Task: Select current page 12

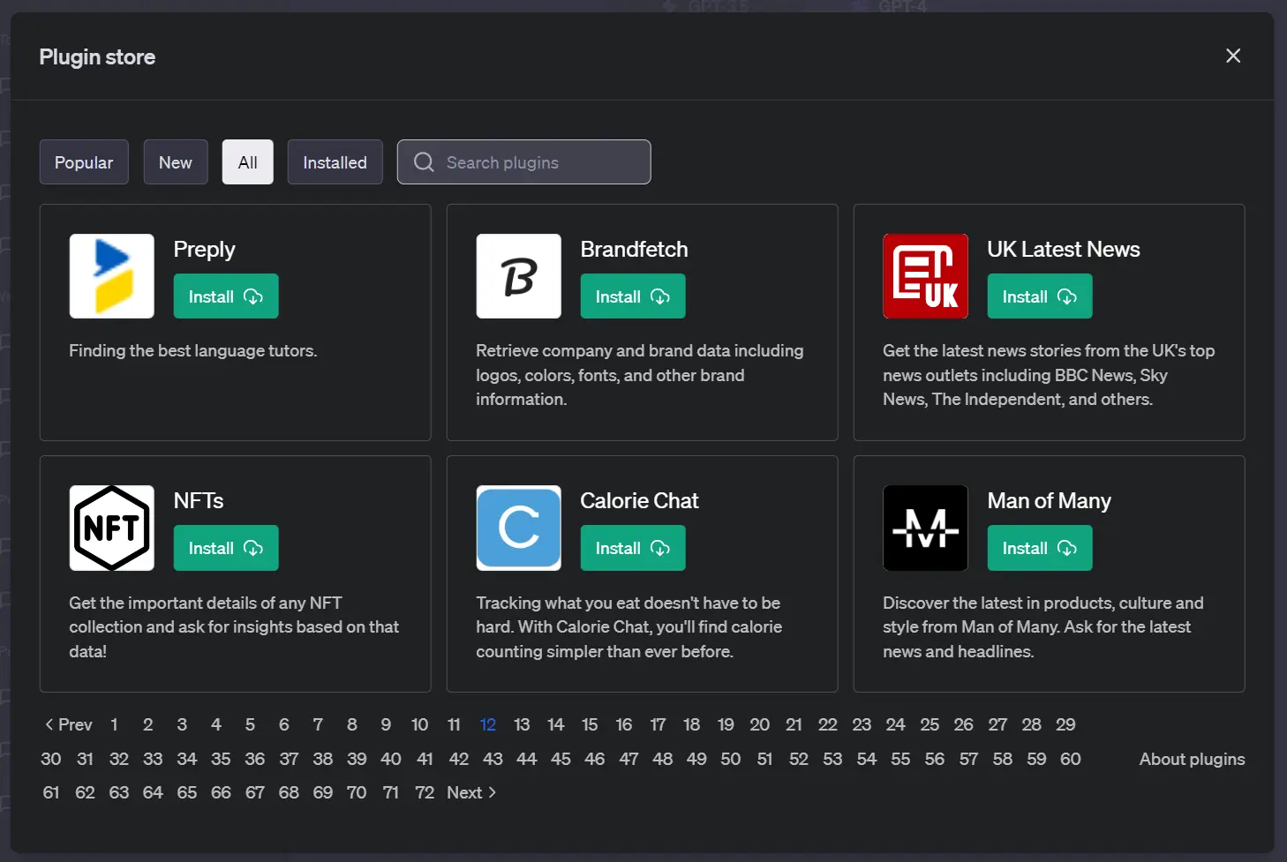Action: click(x=488, y=724)
